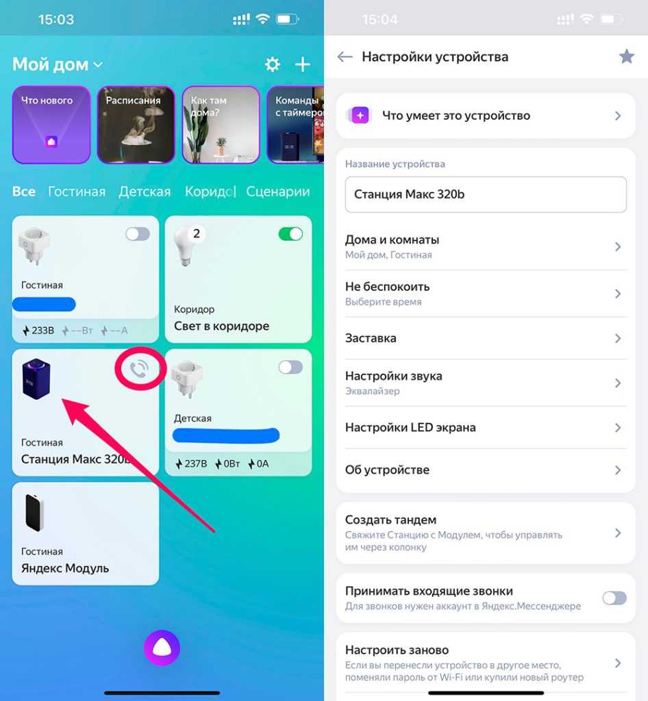Switch to the Сценарии tab
The width and height of the screenshot is (648, 701).
click(277, 192)
